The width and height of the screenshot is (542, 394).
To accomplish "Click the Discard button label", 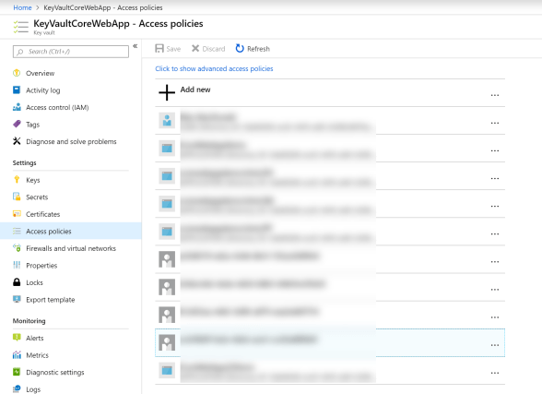I will (214, 49).
